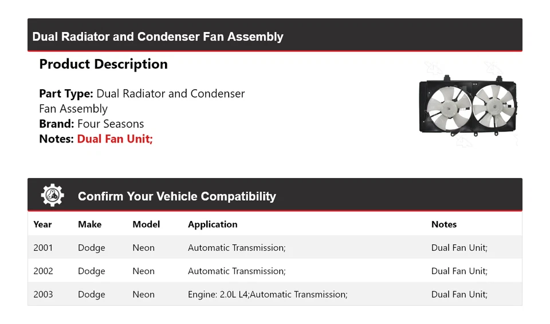Select the 2001 year cell
The image size is (550, 324).
click(x=43, y=248)
